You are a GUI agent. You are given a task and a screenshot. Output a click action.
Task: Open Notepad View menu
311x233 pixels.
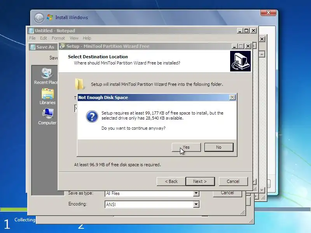(74, 38)
